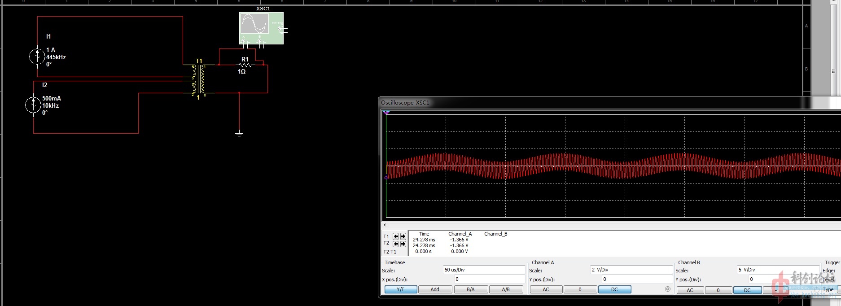The image size is (841, 306).
Task: Edit Channel A Y pos. (Div) field
Action: coord(637,279)
